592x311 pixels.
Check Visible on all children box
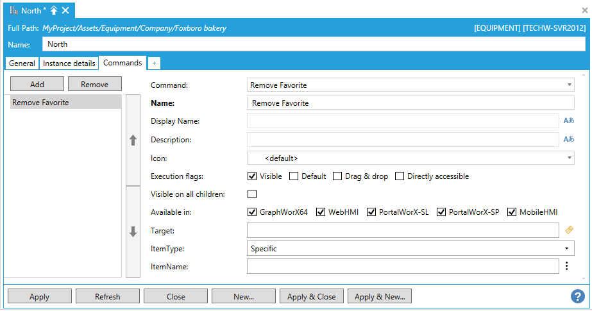(252, 194)
